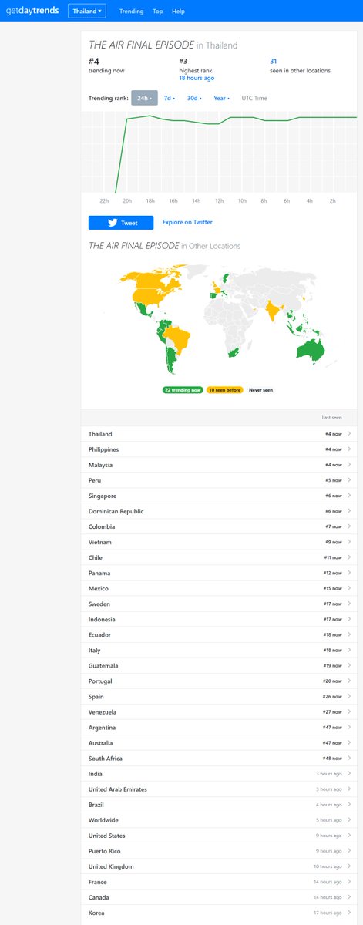Open the Vietnam row arrow
Viewport: 363px width, 925px height.
[349, 542]
